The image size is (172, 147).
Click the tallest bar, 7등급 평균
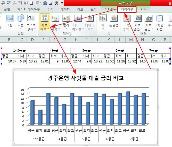point(128,108)
